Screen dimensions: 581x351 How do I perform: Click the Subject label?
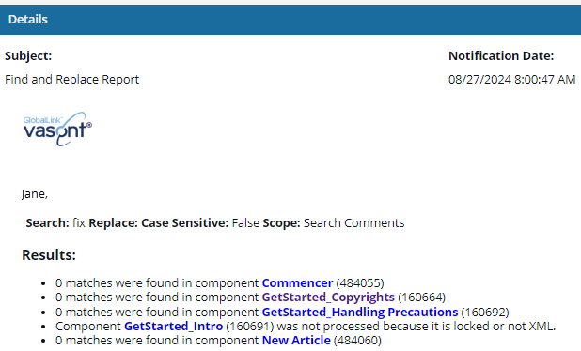[x=28, y=56]
